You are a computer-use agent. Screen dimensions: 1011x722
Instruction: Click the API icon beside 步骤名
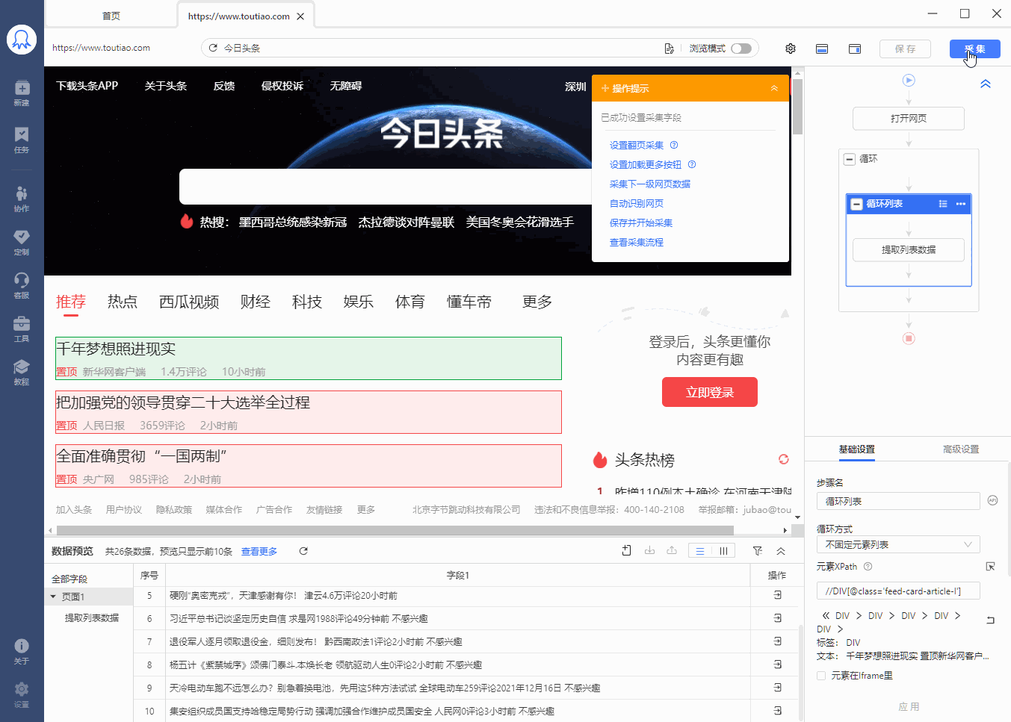click(992, 500)
